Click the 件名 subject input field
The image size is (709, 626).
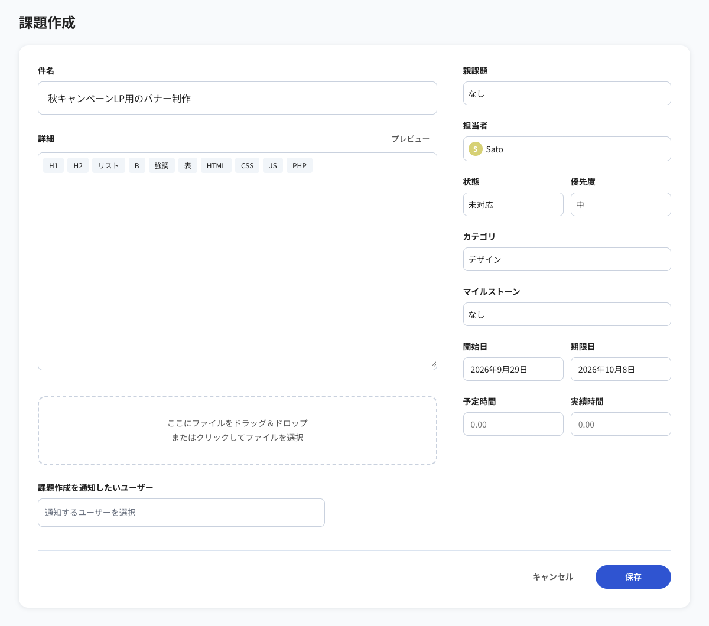(238, 98)
